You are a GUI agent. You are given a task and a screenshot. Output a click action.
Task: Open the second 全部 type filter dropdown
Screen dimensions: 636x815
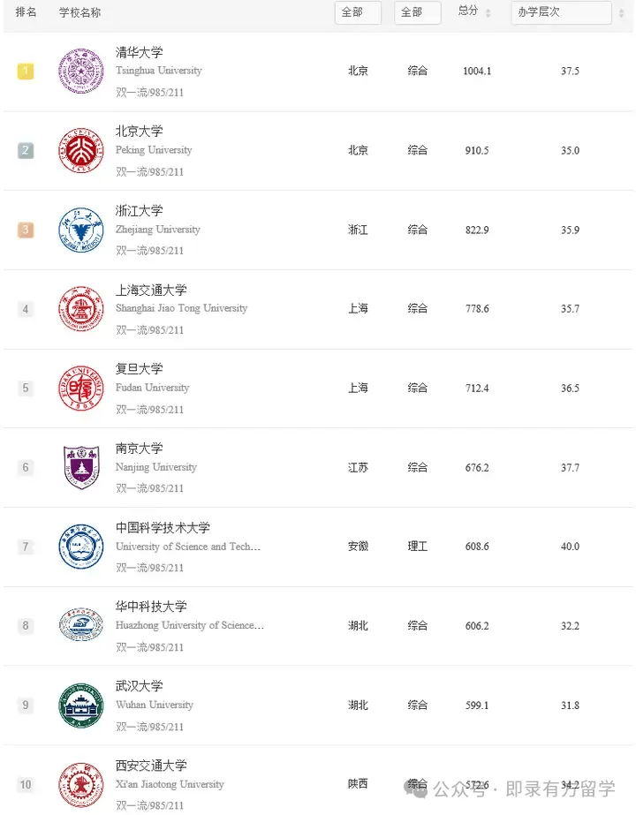418,12
